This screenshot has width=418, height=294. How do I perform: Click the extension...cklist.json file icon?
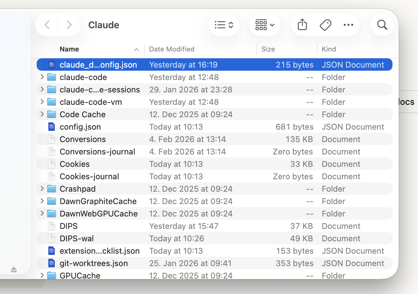52,251
